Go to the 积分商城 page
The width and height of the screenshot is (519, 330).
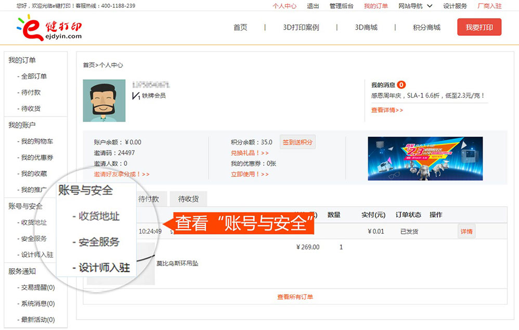[426, 28]
